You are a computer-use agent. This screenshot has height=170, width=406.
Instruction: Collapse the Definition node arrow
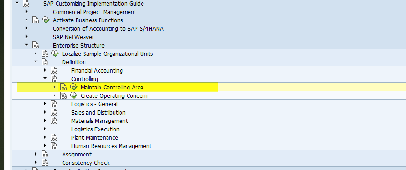click(36, 61)
